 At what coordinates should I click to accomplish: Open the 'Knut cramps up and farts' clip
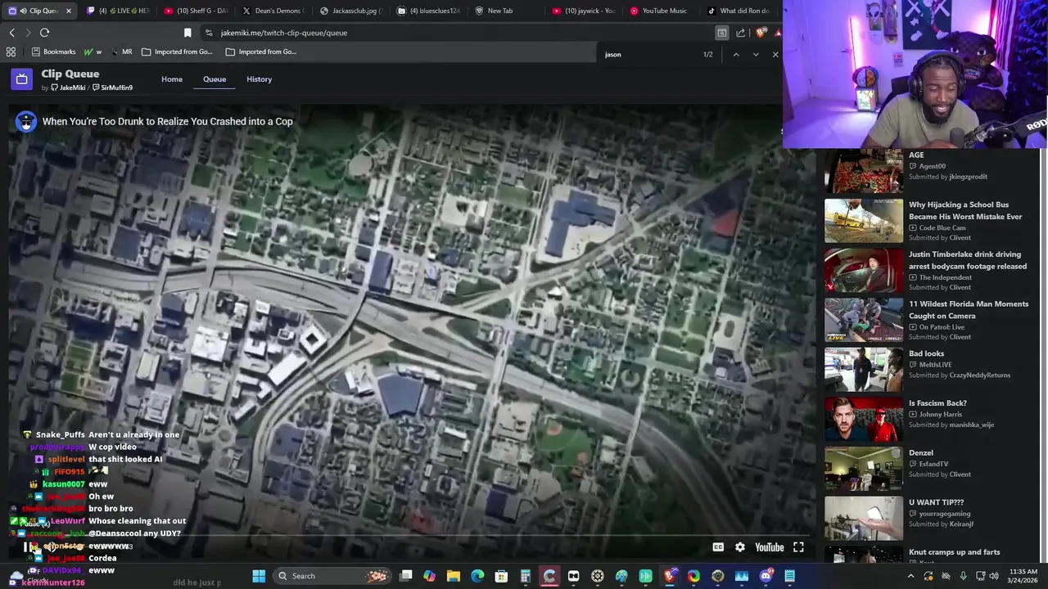tap(954, 552)
